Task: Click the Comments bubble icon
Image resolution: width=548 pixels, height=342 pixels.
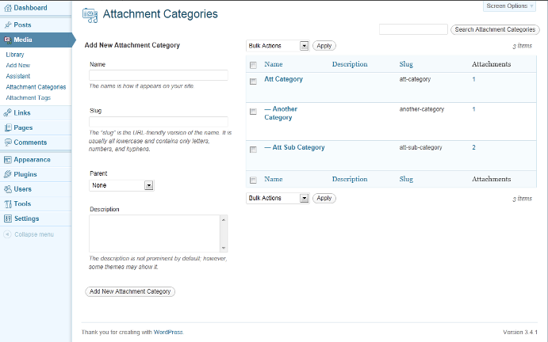Action: point(7,142)
